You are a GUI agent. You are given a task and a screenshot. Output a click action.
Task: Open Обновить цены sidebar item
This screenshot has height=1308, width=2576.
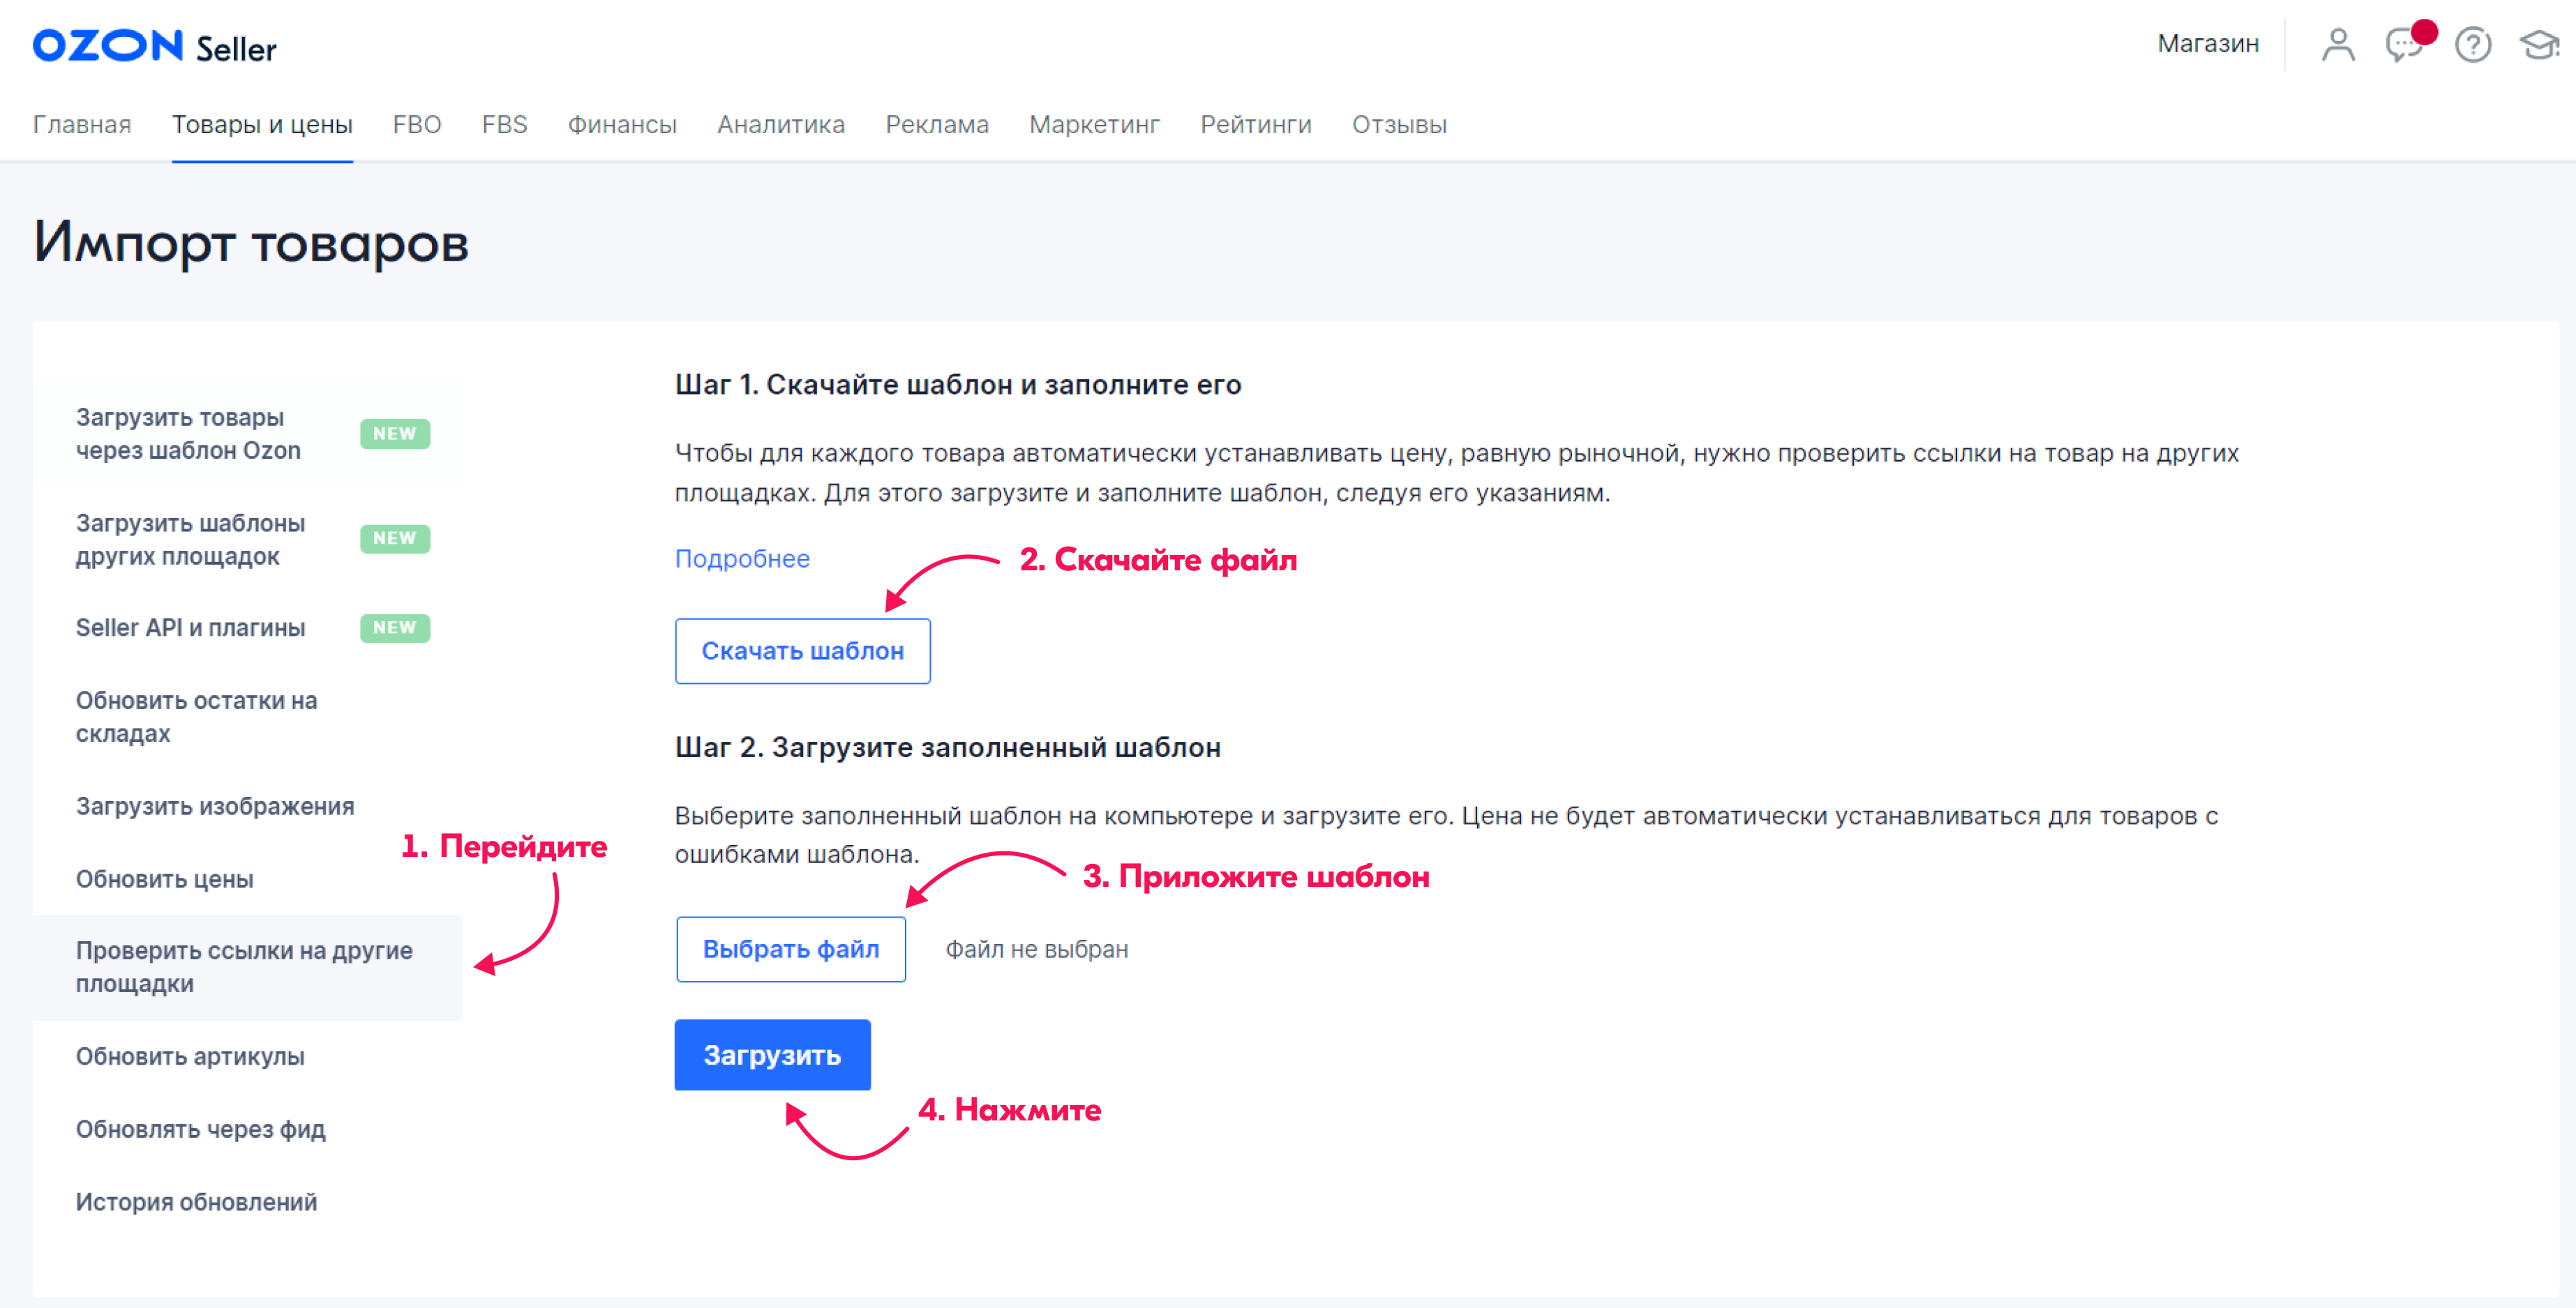click(165, 879)
